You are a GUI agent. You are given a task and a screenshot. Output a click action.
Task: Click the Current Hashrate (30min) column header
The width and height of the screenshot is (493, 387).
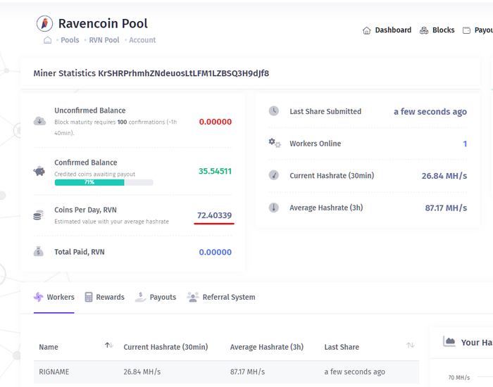coord(166,347)
